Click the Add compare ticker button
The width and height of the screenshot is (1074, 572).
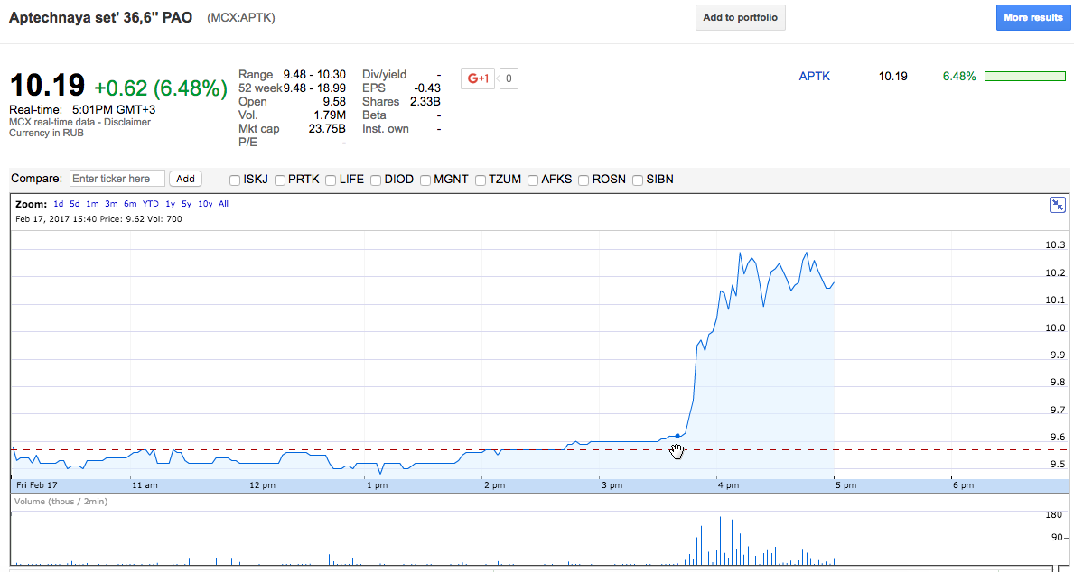185,179
